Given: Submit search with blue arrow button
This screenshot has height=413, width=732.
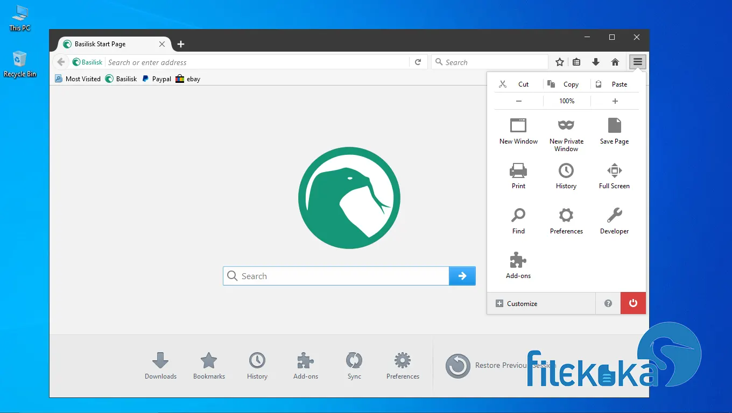Looking at the screenshot, I should coord(462,276).
